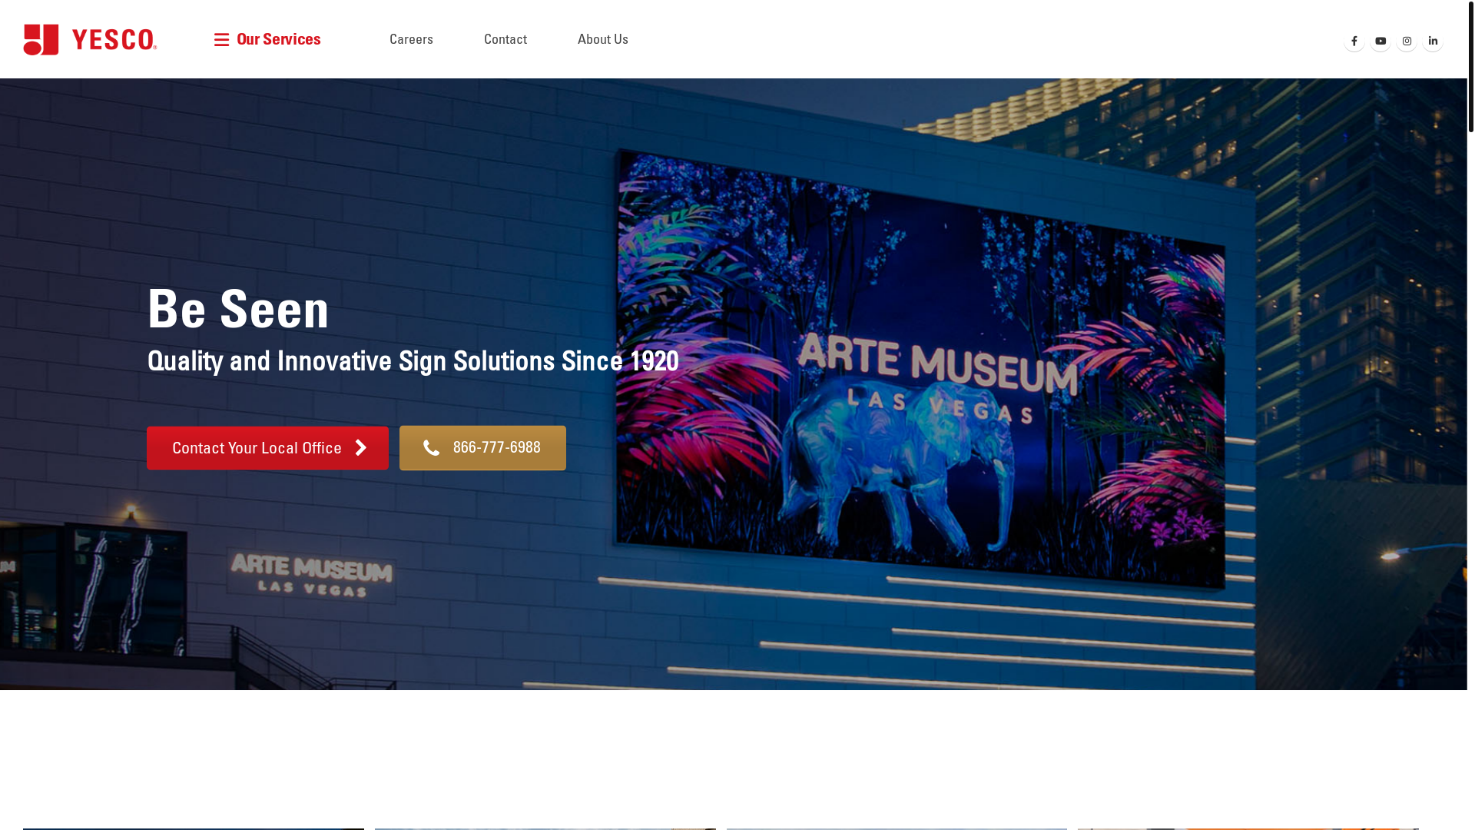This screenshot has width=1475, height=830.
Task: Visit YESCO Facebook page icon
Action: coord(1354,41)
